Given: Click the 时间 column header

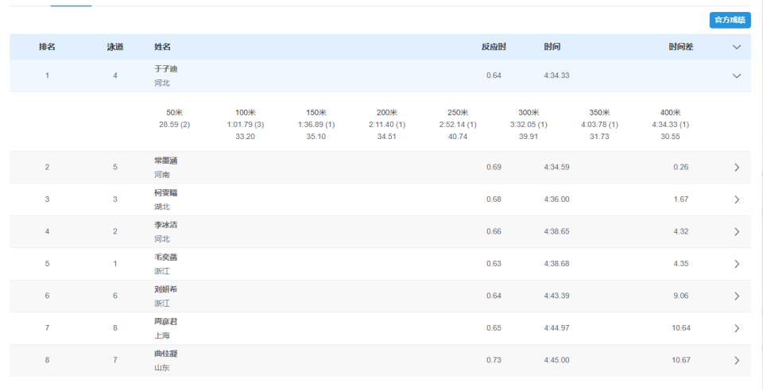Looking at the screenshot, I should point(552,47).
